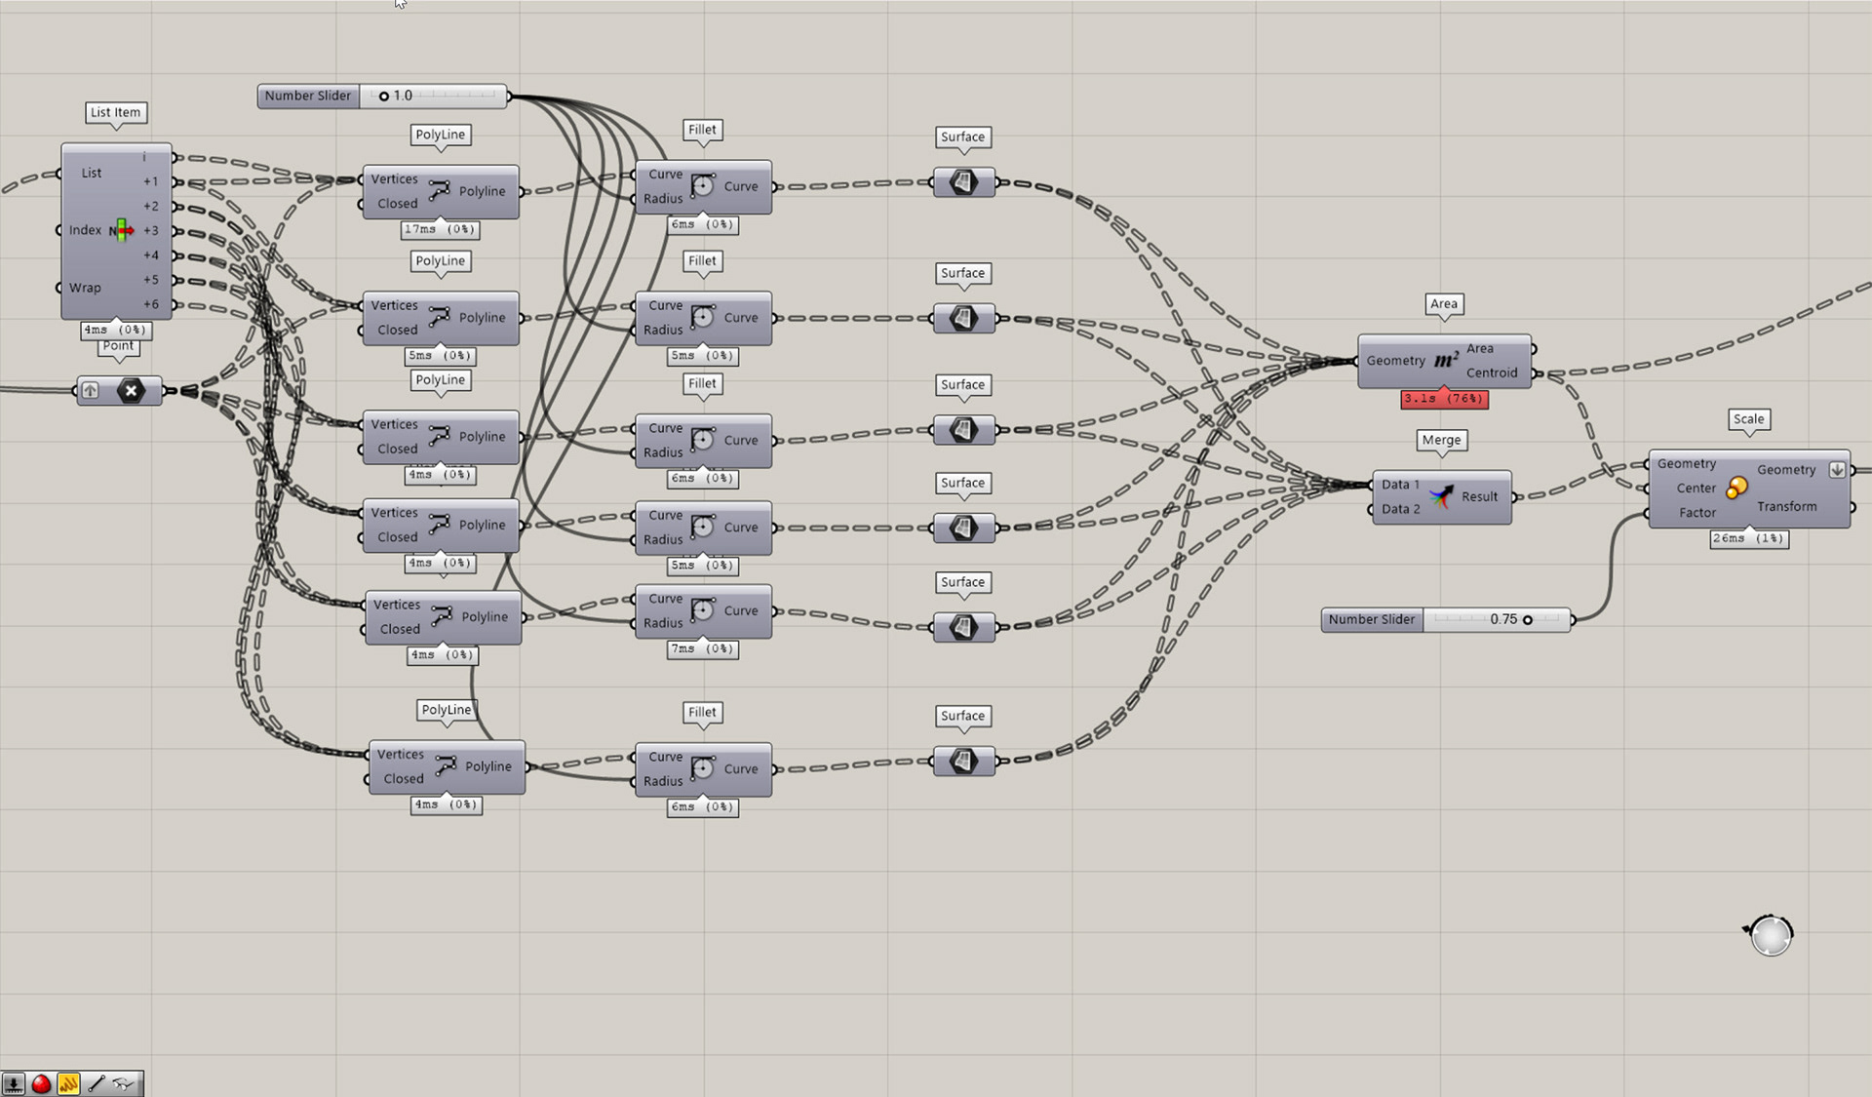Screen dimensions: 1872x1097
Task: Click the Scale component's orange spheres icon
Action: point(1736,488)
